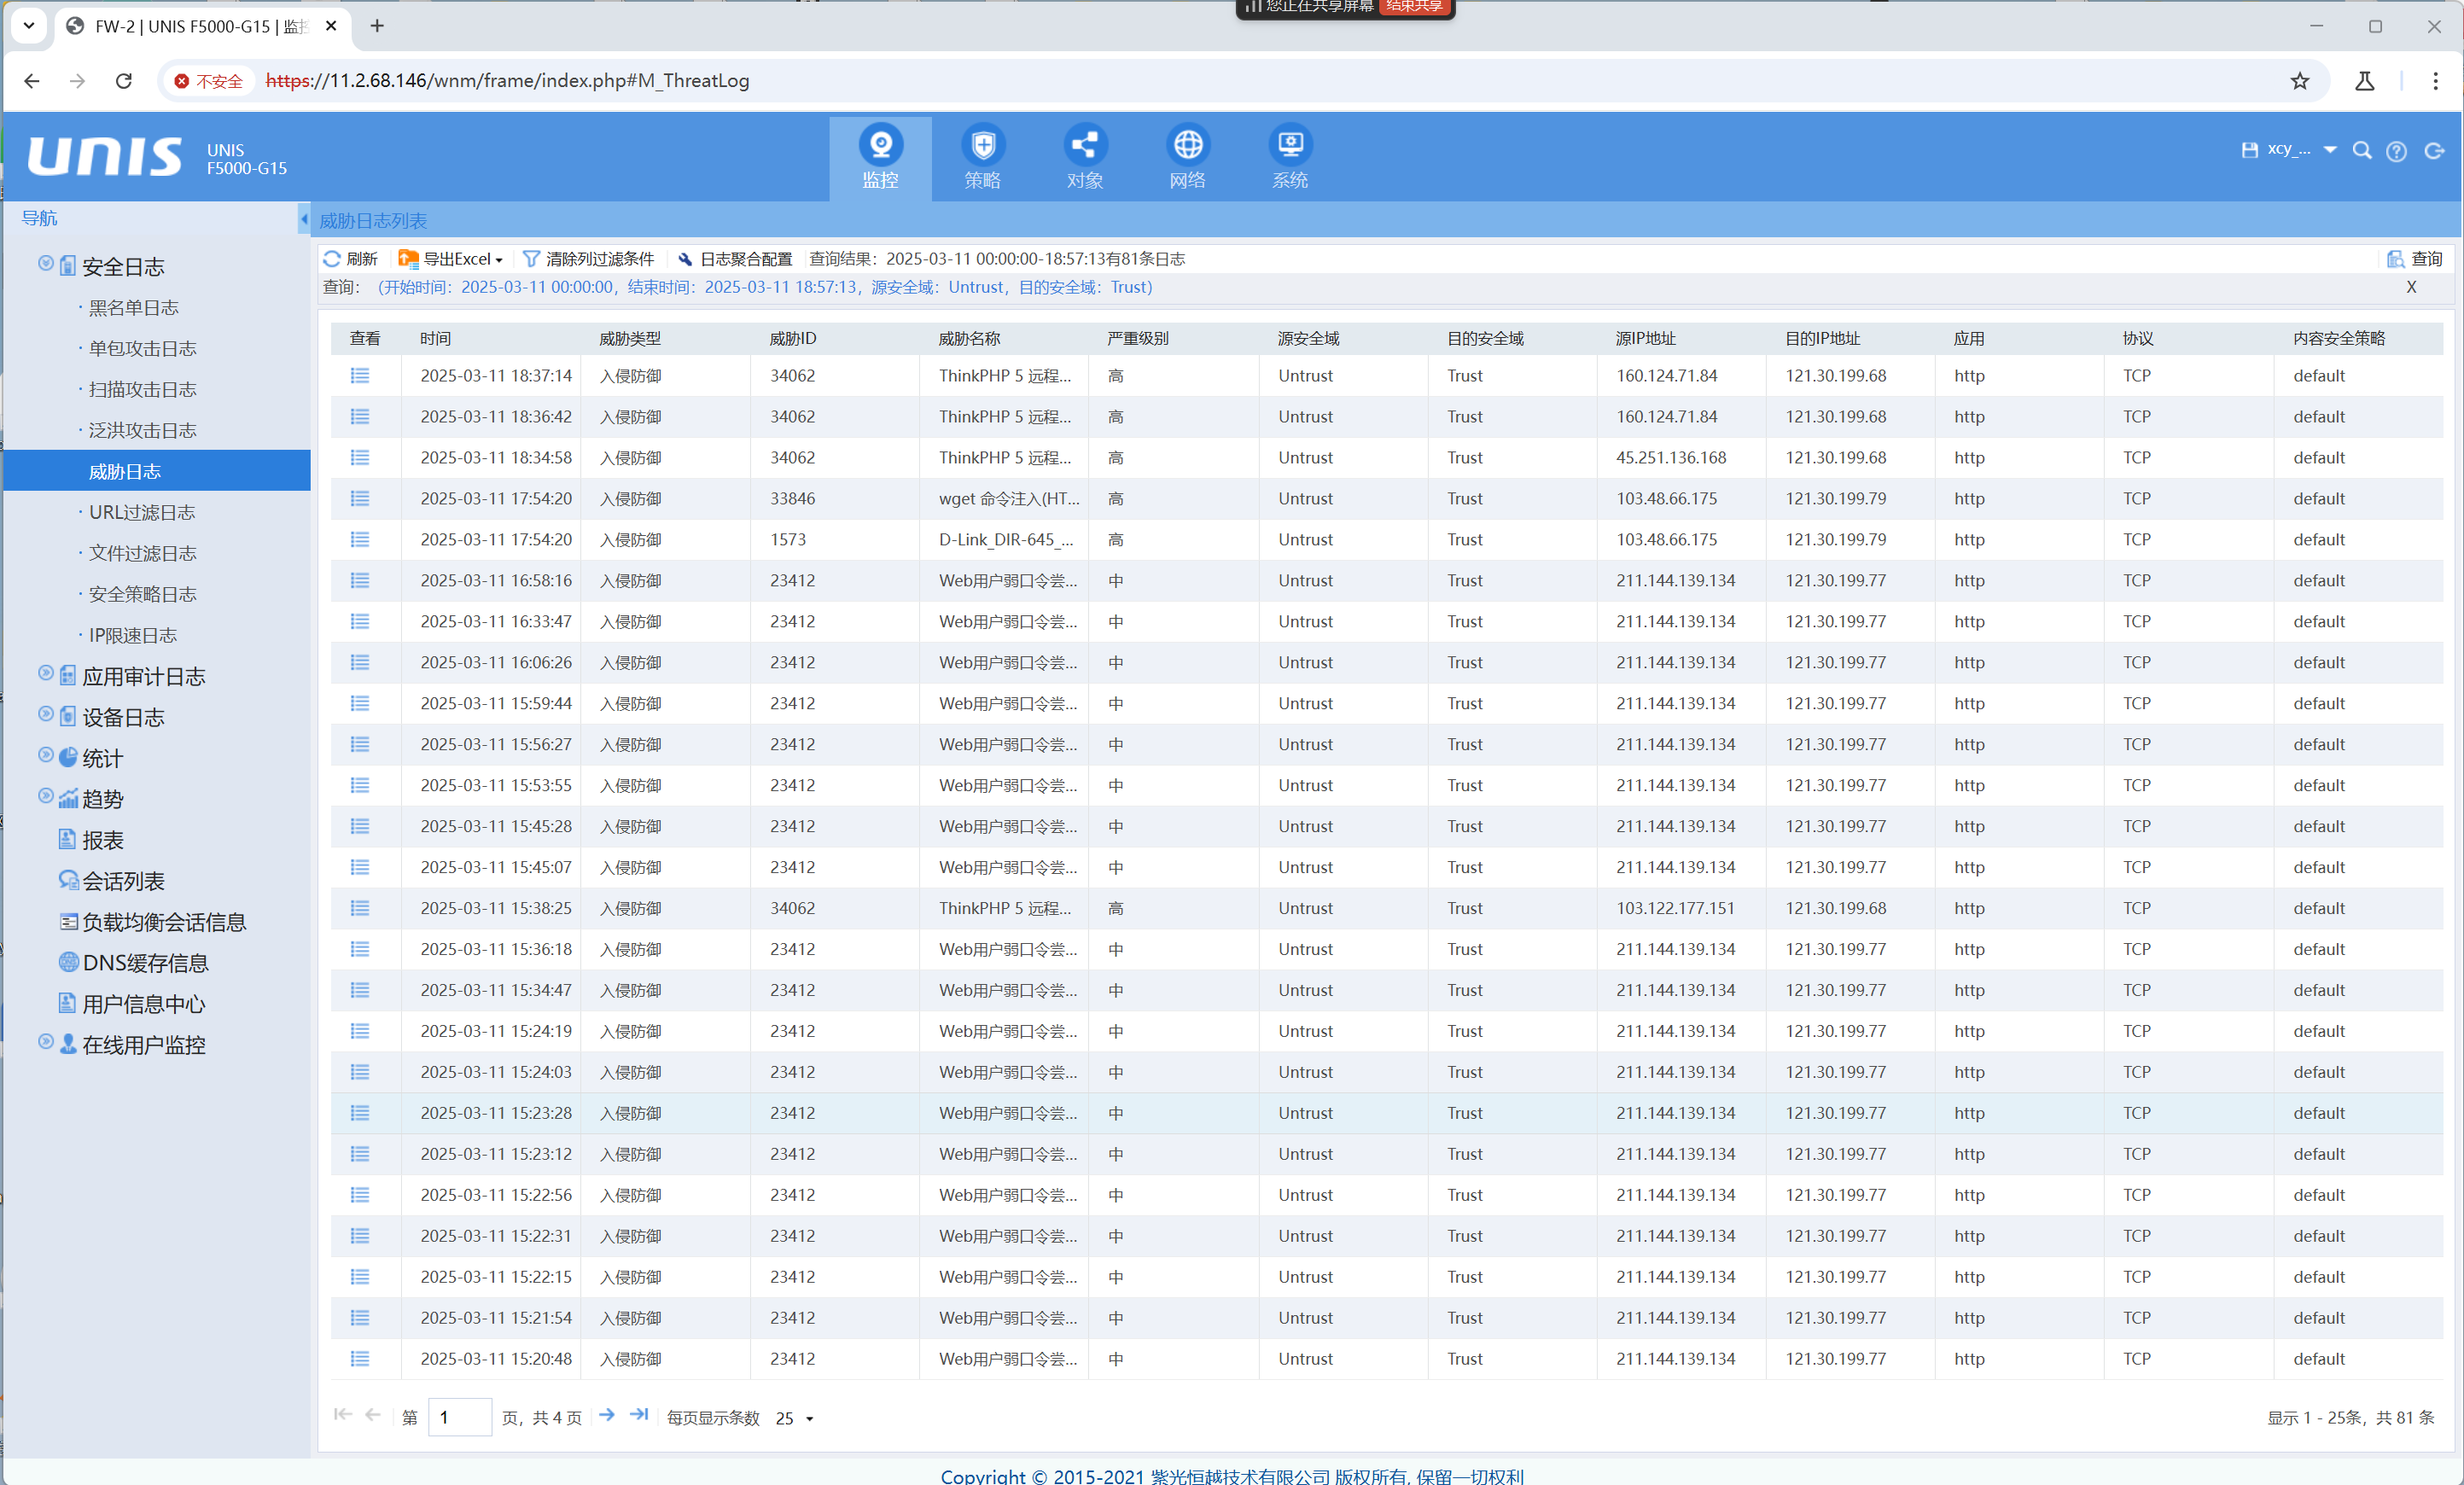The height and width of the screenshot is (1485, 2464).
Task: Click the page number input field
Action: click(x=459, y=1417)
